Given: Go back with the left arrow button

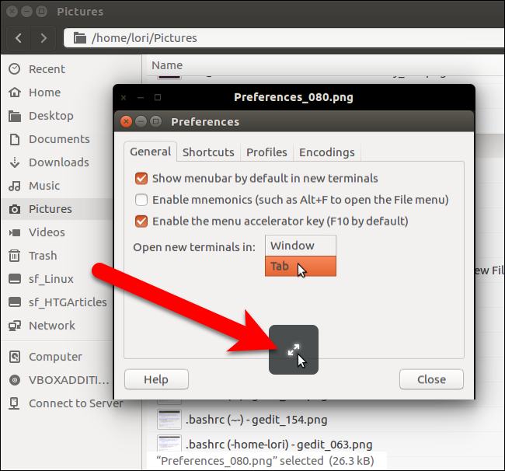Looking at the screenshot, I should point(19,38).
